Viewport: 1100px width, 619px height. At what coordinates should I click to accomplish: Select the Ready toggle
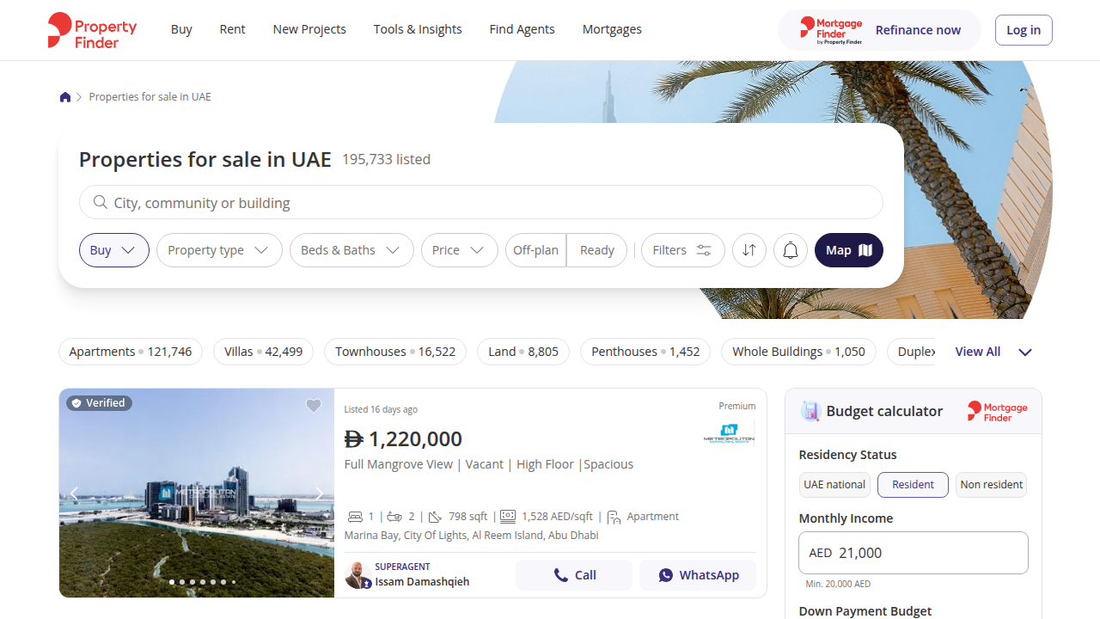(597, 250)
